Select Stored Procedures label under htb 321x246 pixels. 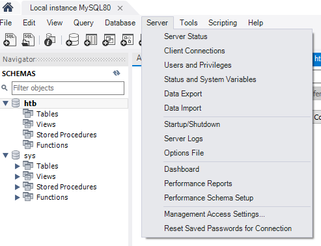coord(66,135)
